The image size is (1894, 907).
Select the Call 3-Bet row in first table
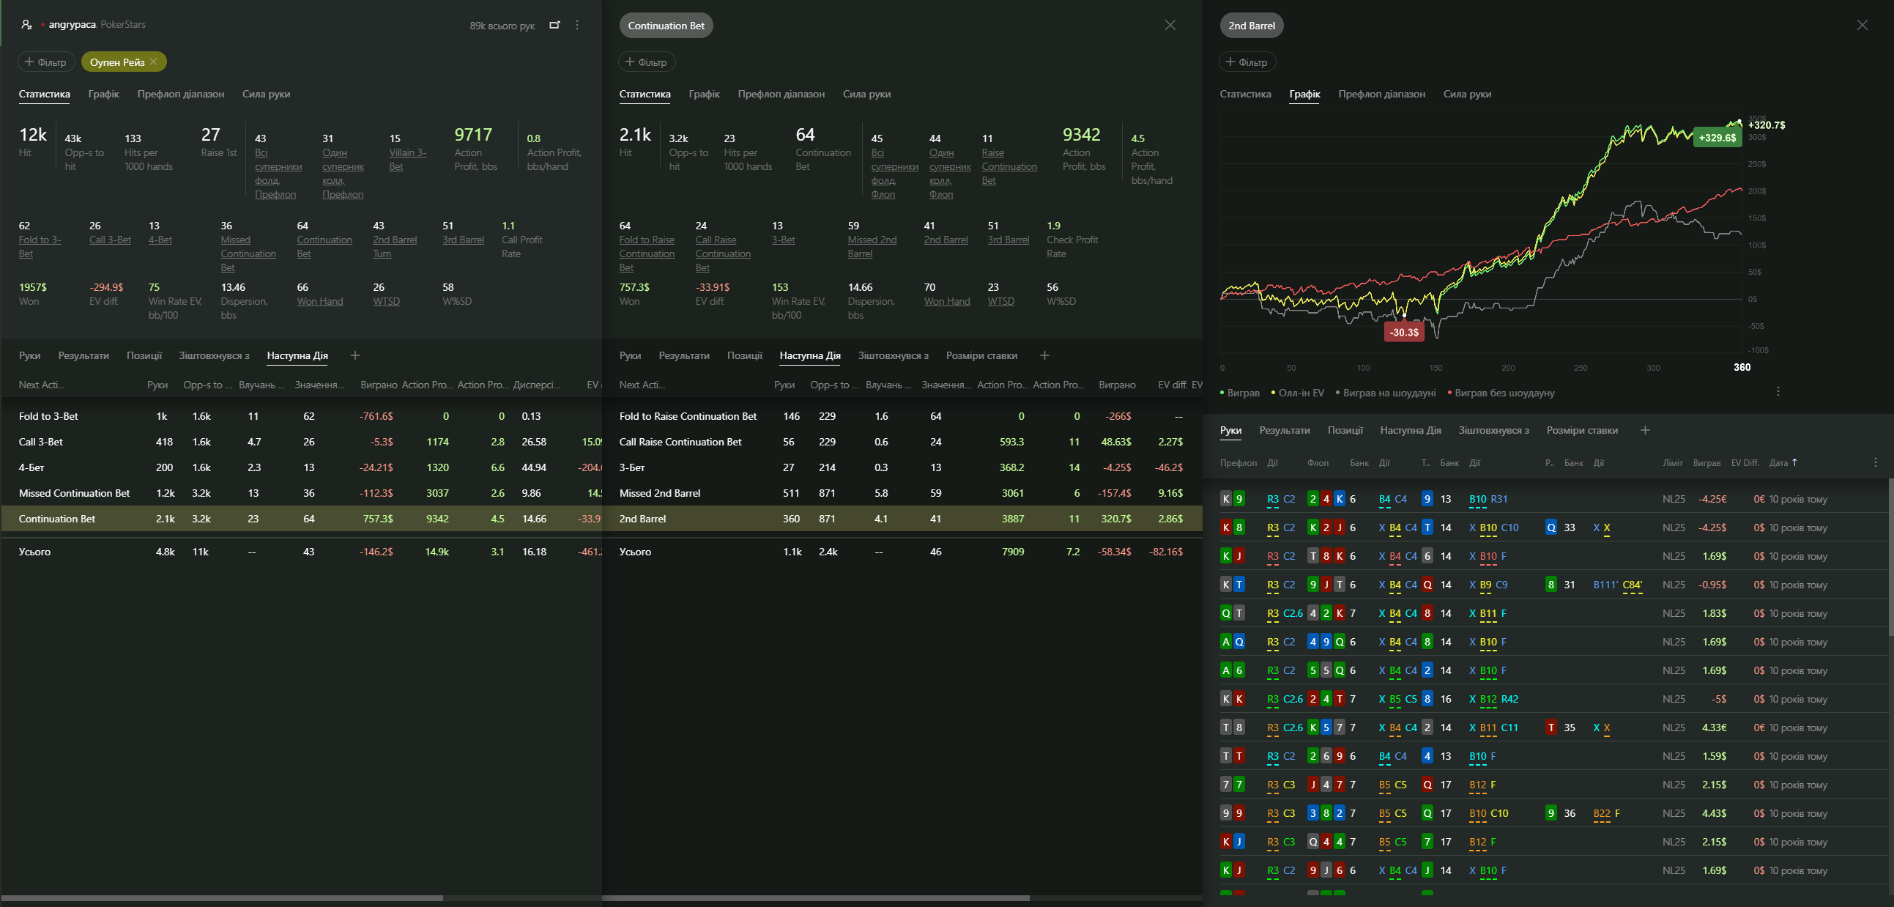[301, 442]
